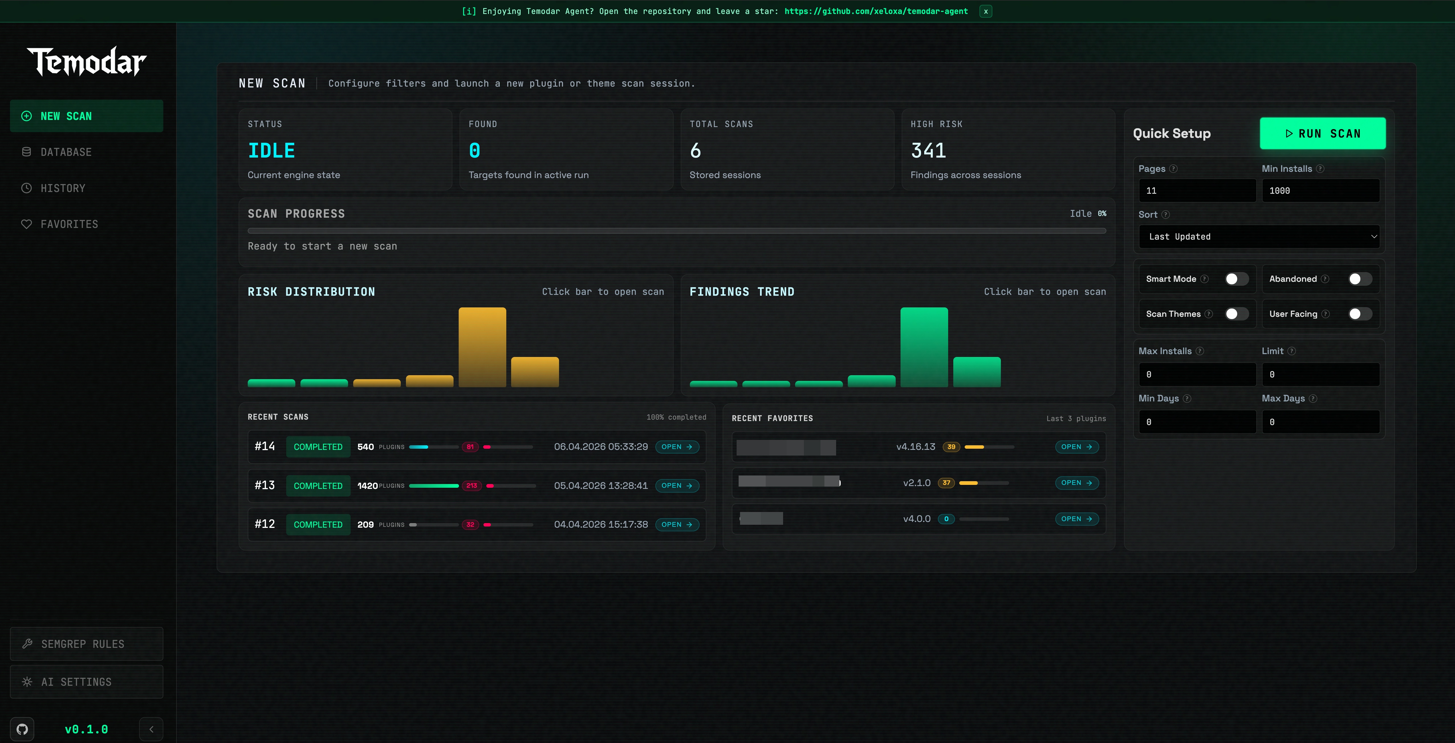Screen dimensions: 1455x743
Task: Click the GitHub icon in the bottom corner
Action: (x=22, y=728)
